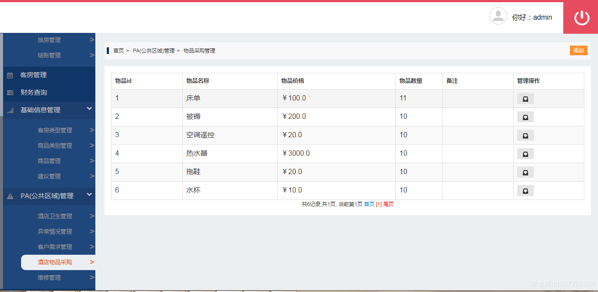Click the management action icon for 被褥
Screen dimensions: 598x292
(x=525, y=117)
